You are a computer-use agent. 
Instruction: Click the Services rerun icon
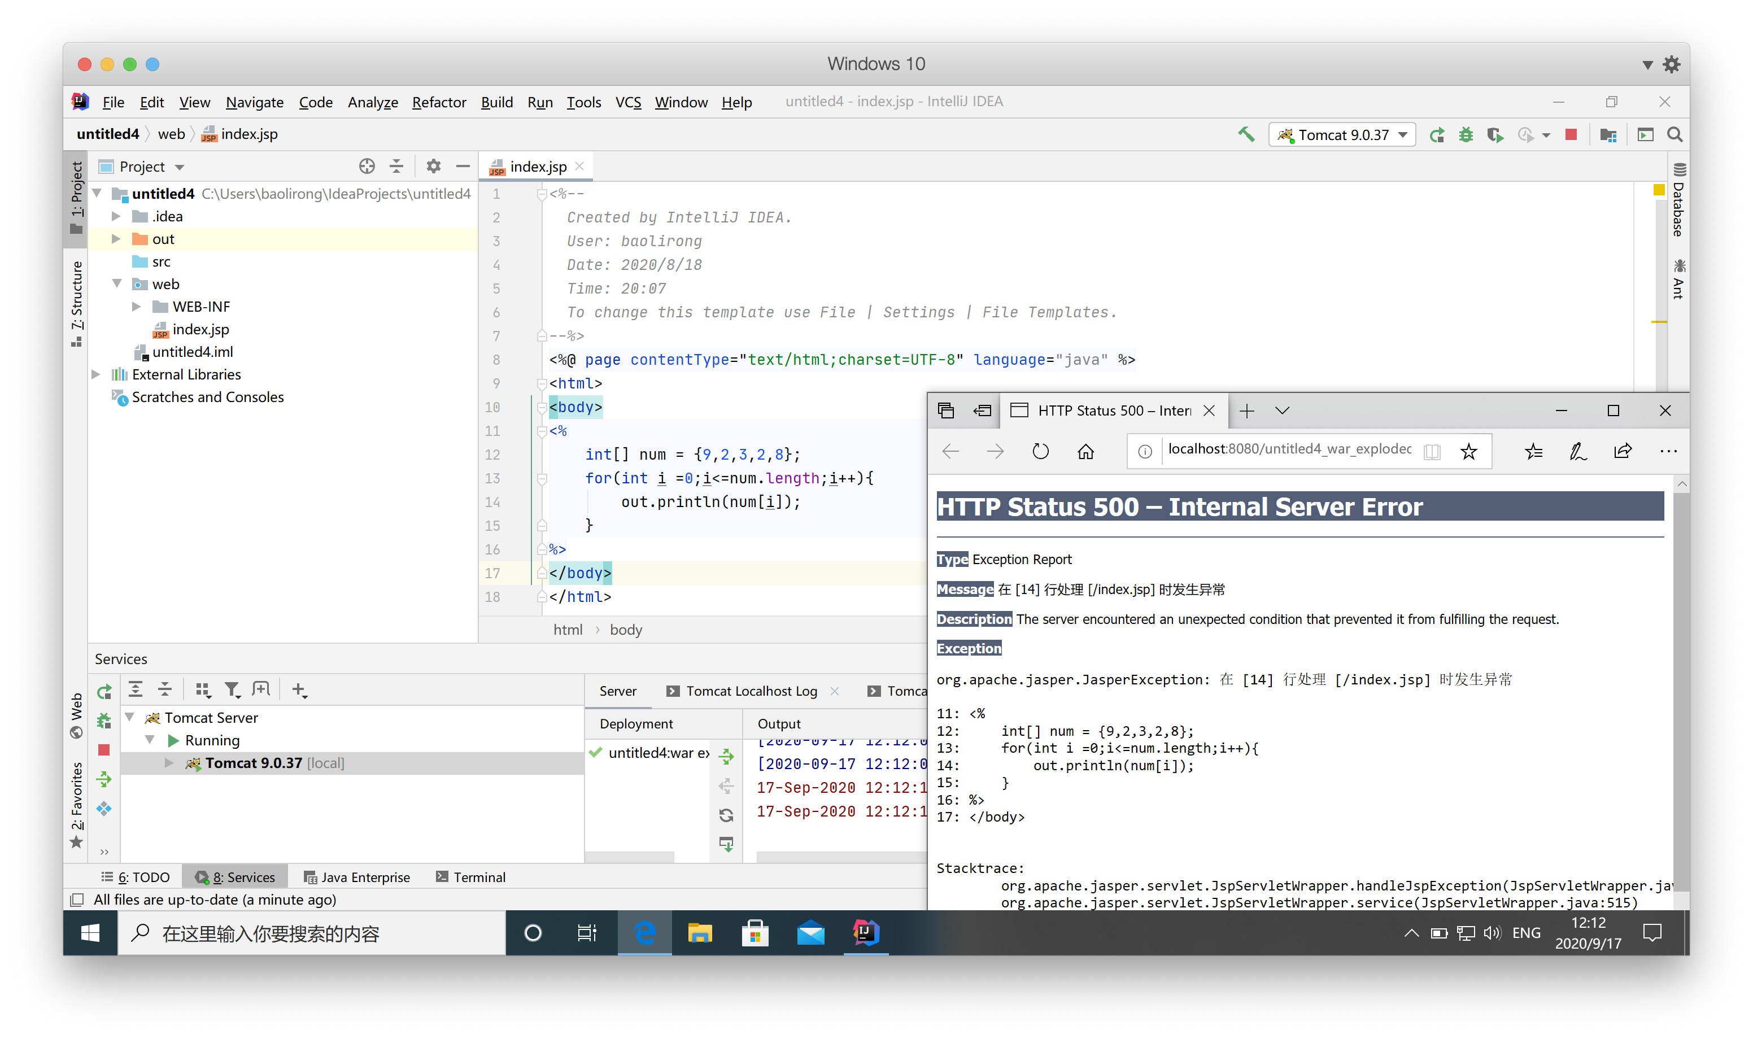[x=104, y=692]
